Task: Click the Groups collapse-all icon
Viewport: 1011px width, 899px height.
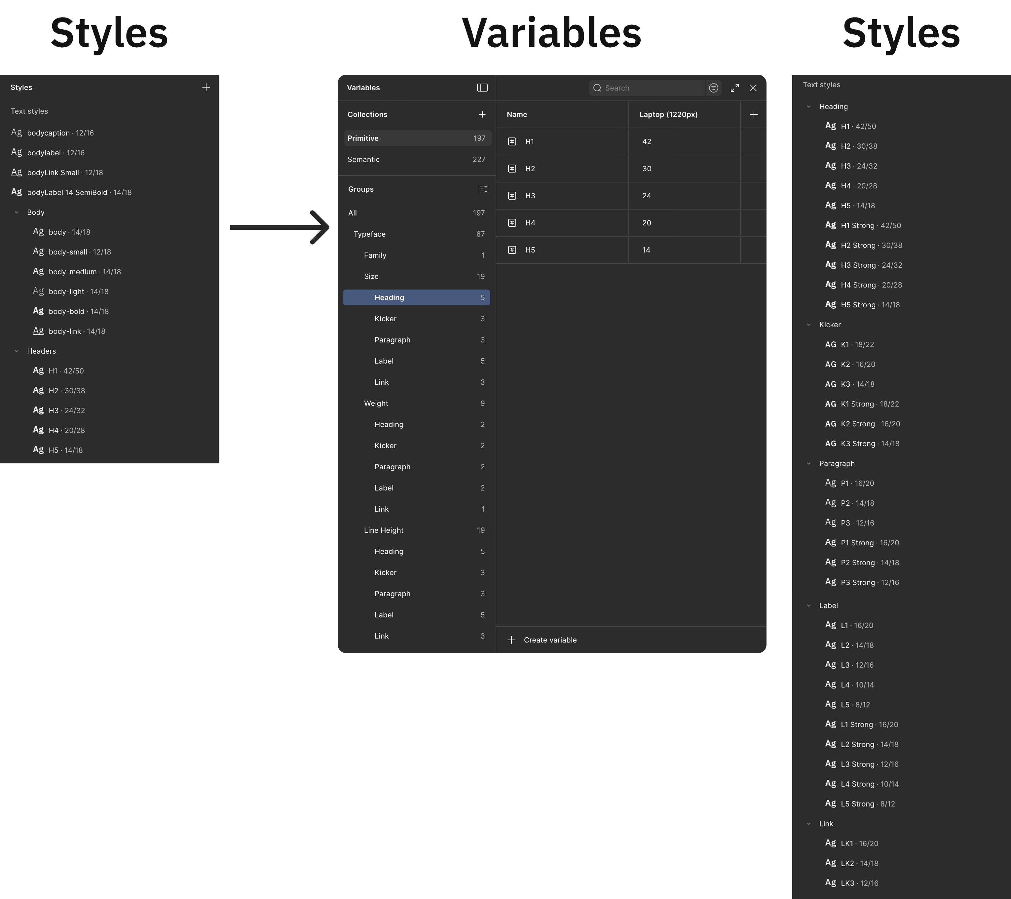Action: [x=483, y=189]
